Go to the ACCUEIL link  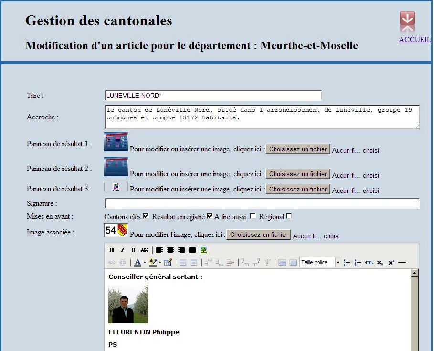pos(414,40)
